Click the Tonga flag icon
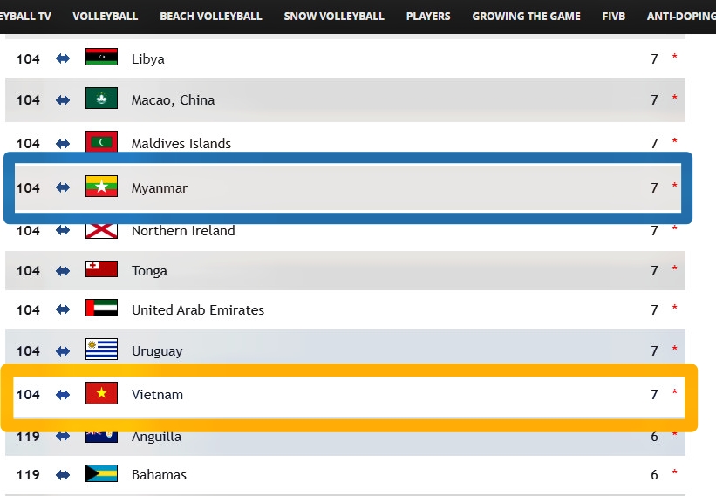This screenshot has width=716, height=496. 101,268
